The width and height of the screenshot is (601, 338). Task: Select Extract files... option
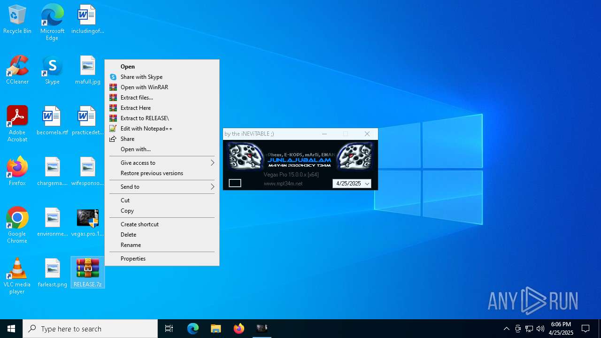click(x=162, y=98)
